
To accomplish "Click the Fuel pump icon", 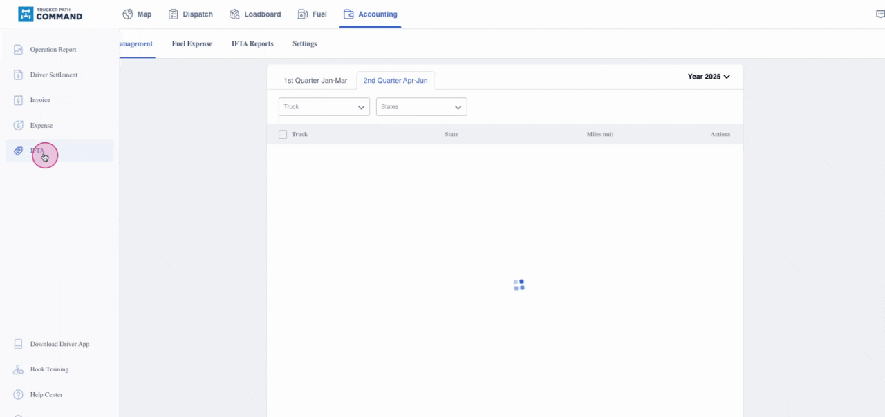I will coord(303,14).
